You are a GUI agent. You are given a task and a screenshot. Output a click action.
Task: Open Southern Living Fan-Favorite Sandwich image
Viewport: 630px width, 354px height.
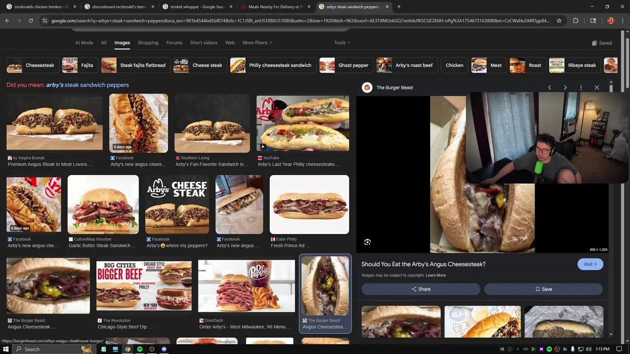coord(212,123)
